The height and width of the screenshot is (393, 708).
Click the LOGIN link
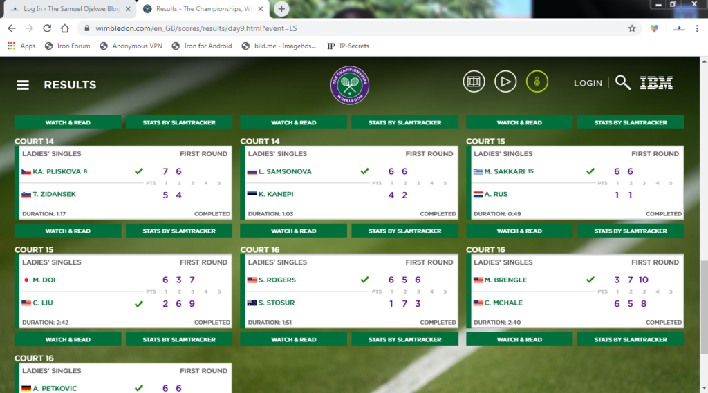pos(588,83)
